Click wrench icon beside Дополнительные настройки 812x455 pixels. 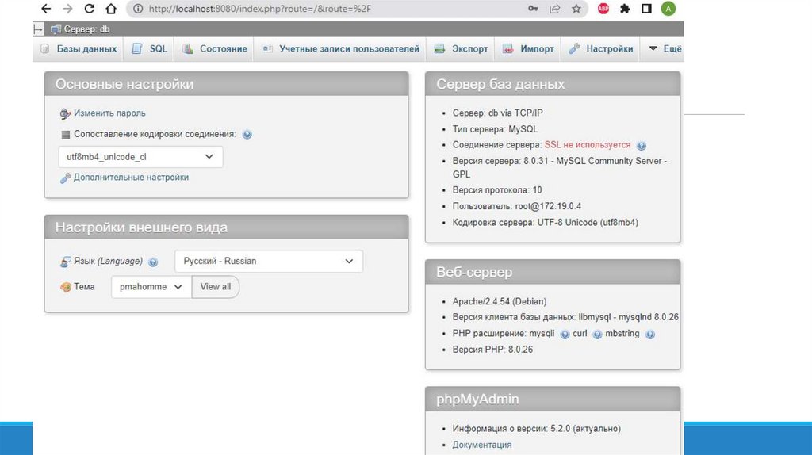65,178
